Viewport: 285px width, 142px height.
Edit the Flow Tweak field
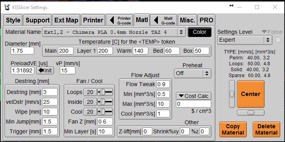coord(163,84)
